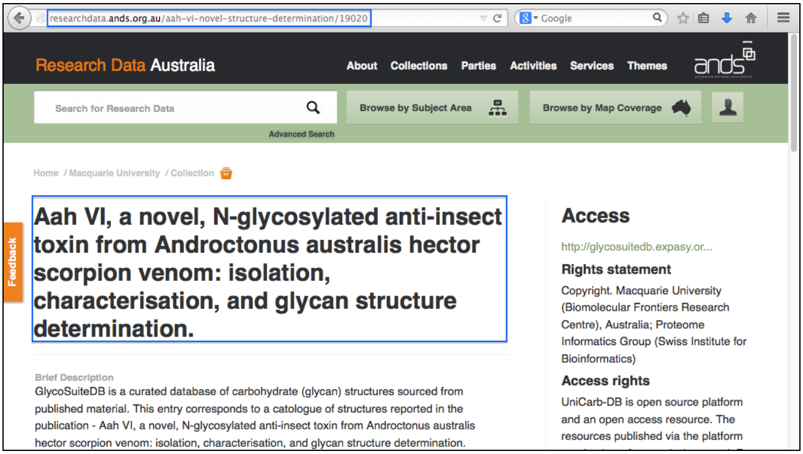Open the Firefox hamburger menu
Viewport: 803px width, 454px height.
point(783,18)
